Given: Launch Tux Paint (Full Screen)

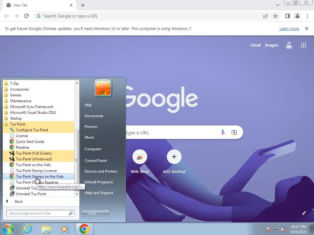Looking at the screenshot, I should pos(39,153).
